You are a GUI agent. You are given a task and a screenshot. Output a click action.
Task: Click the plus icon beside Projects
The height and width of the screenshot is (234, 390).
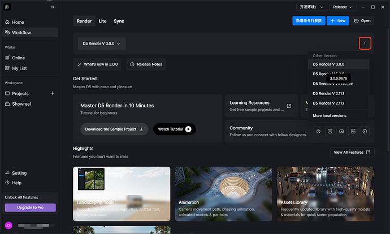tap(53, 93)
